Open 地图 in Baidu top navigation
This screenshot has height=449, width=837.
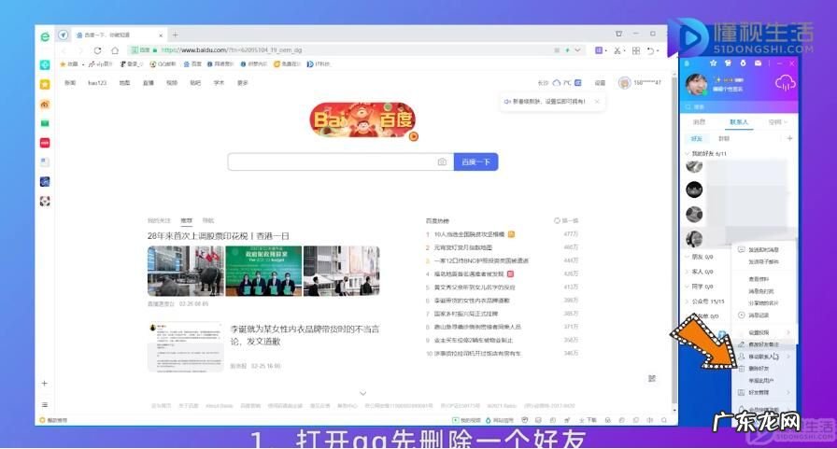coord(124,83)
